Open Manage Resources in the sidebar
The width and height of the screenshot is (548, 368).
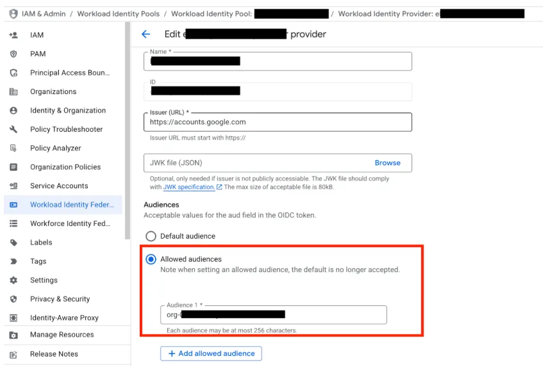point(63,335)
